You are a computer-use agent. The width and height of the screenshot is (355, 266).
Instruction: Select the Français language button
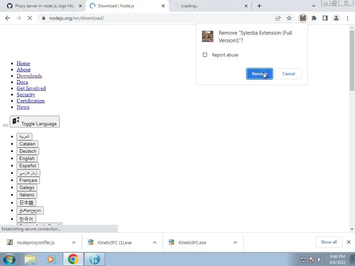pos(28,180)
